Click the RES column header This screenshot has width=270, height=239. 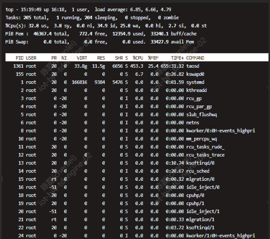coord(101,58)
